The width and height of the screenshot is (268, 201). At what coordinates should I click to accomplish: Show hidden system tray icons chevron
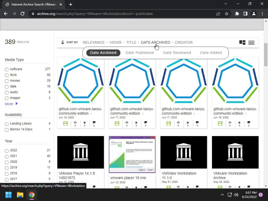pyautogui.click(x=222, y=195)
